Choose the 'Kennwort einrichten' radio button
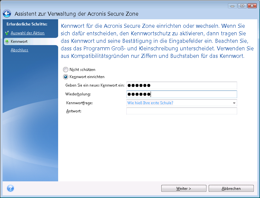 [66, 77]
